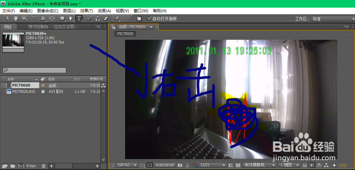Select the Clone Stamp tool

pyautogui.click(x=98, y=18)
